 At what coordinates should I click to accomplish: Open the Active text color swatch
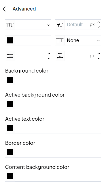(x=10, y=128)
